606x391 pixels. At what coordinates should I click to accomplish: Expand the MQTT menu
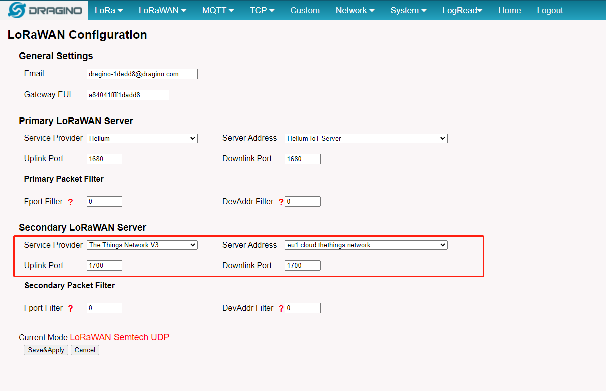click(x=218, y=10)
